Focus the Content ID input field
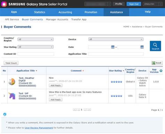The width and height of the screenshot is (165, 134). 36,54
